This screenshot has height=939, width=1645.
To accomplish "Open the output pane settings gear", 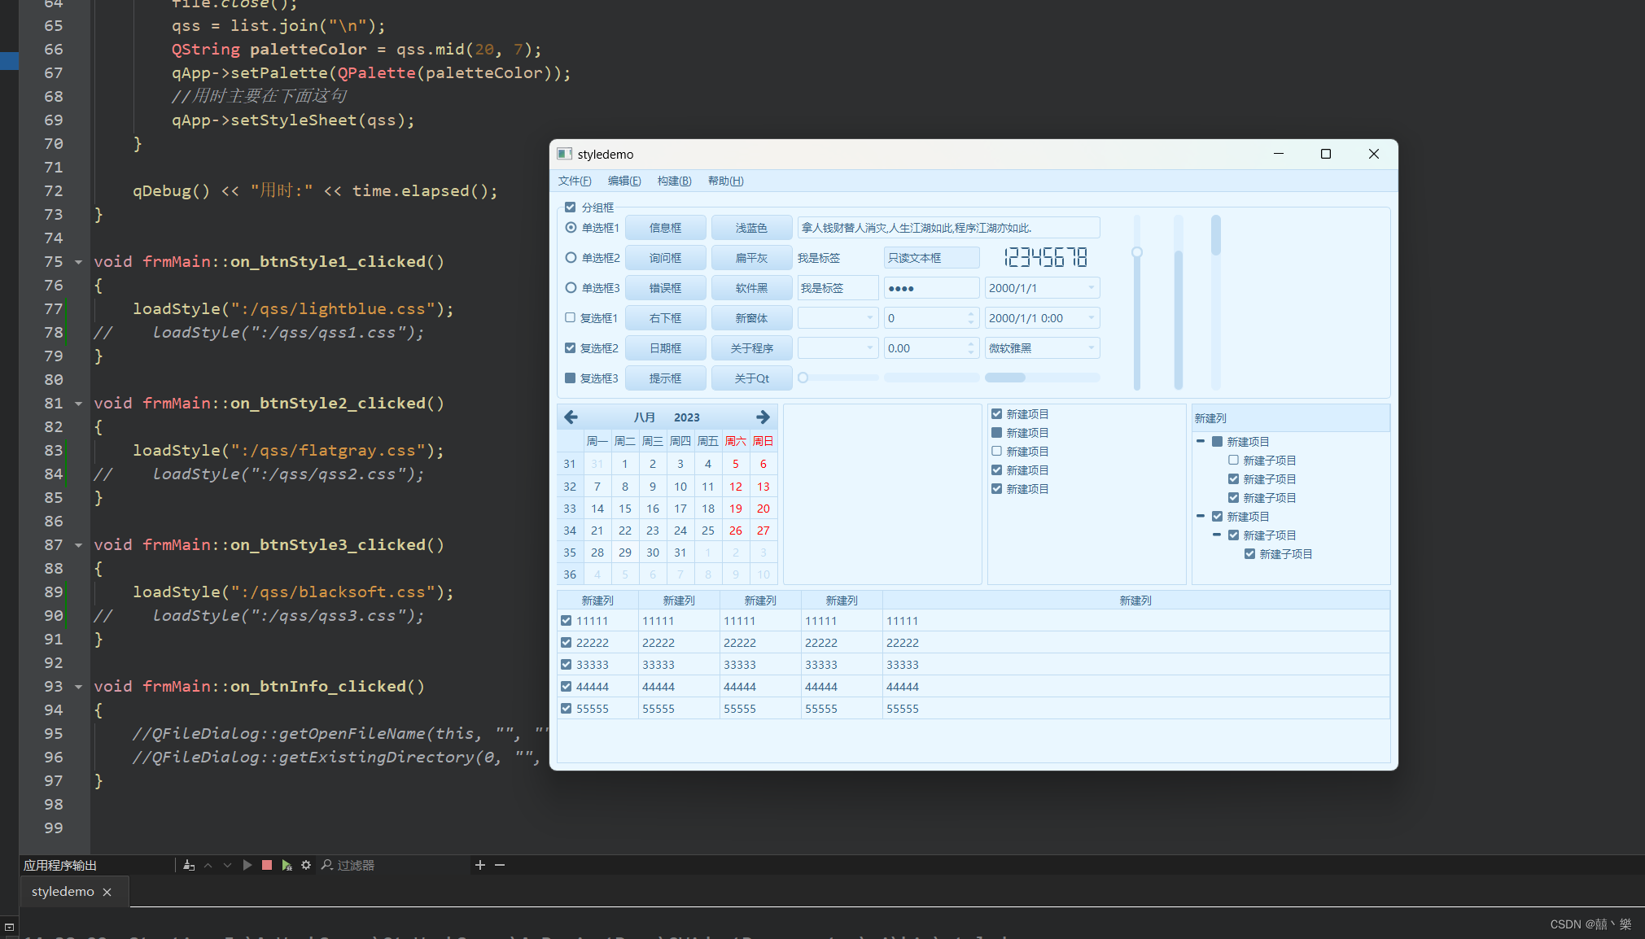I will coord(306,865).
